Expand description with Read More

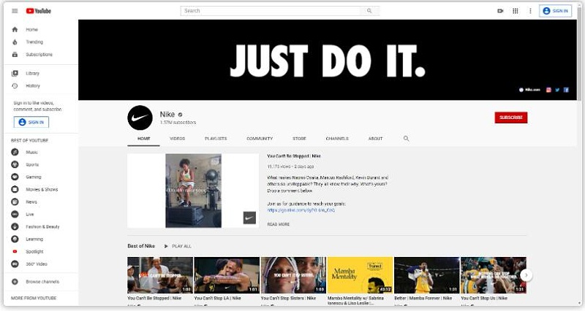pyautogui.click(x=278, y=224)
